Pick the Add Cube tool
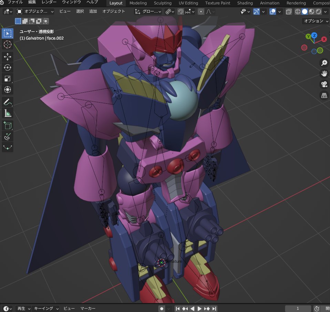330x312 pixels. [8, 126]
